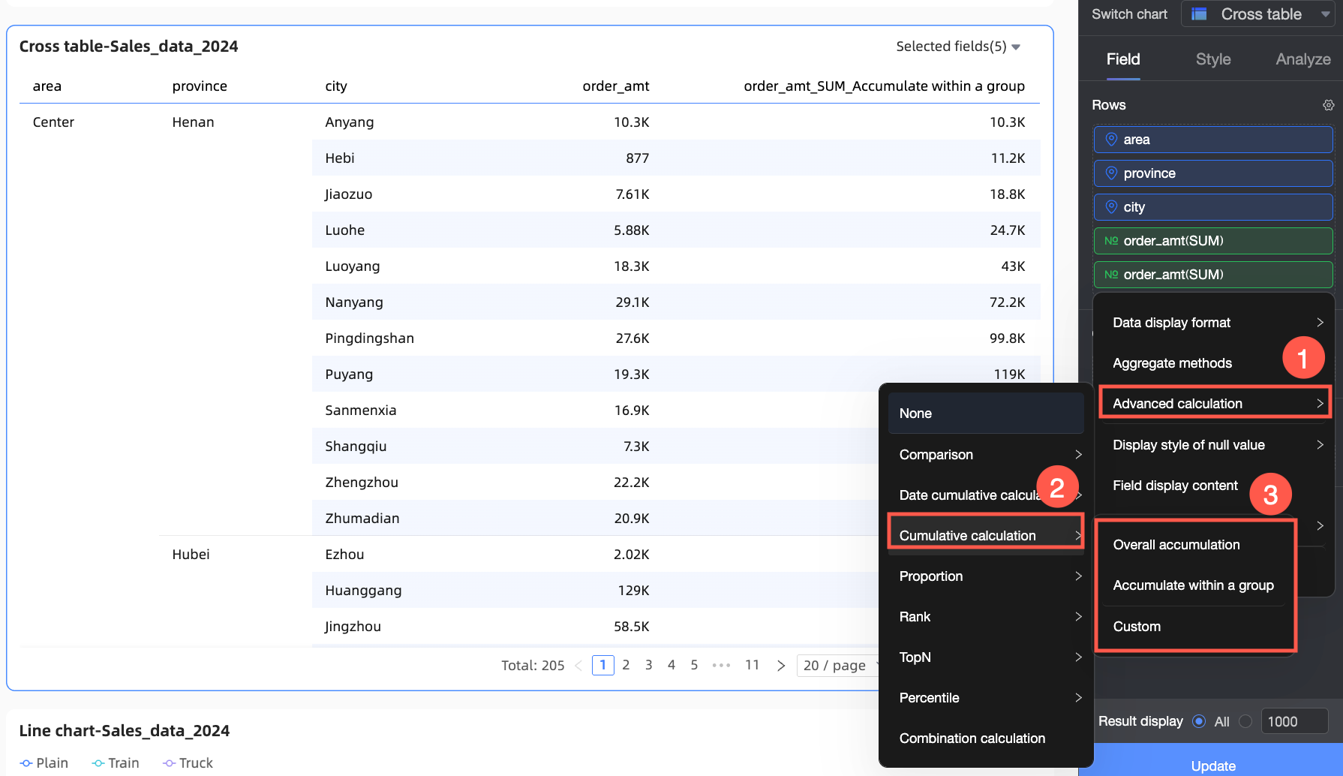
Task: Go to page 11 in pagination
Action: pos(752,666)
